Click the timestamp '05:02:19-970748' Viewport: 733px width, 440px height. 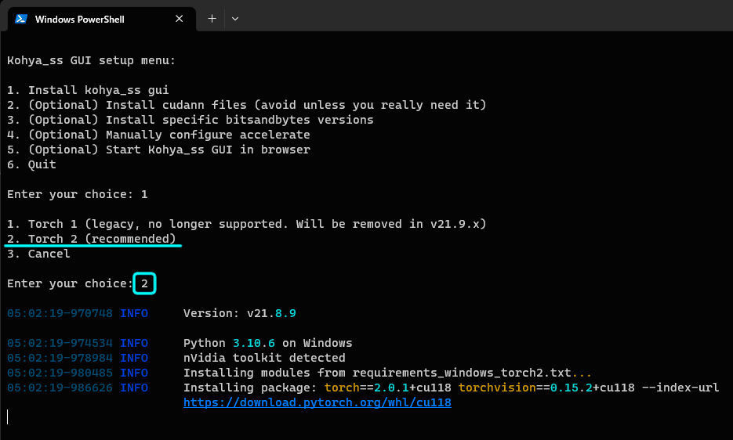tap(60, 313)
